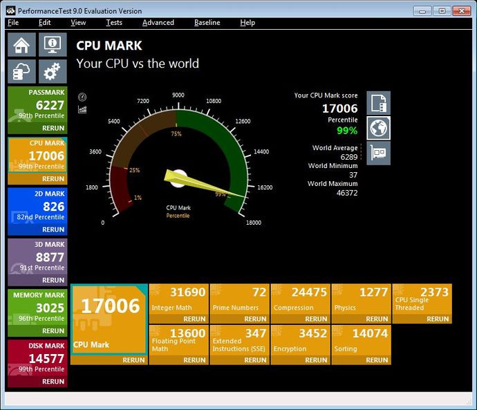This screenshot has height=410, width=477.
Task: Rerun the CPU Single Threaded test
Action: [438, 319]
